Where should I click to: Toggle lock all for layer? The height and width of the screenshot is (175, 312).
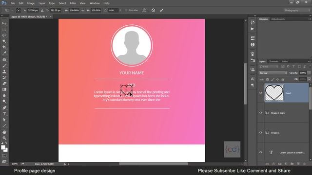pyautogui.click(x=283, y=79)
